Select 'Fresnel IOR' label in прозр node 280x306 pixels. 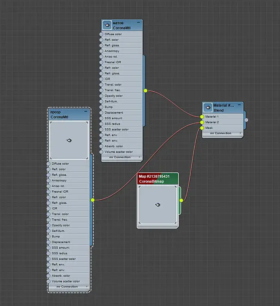[x=60, y=192]
